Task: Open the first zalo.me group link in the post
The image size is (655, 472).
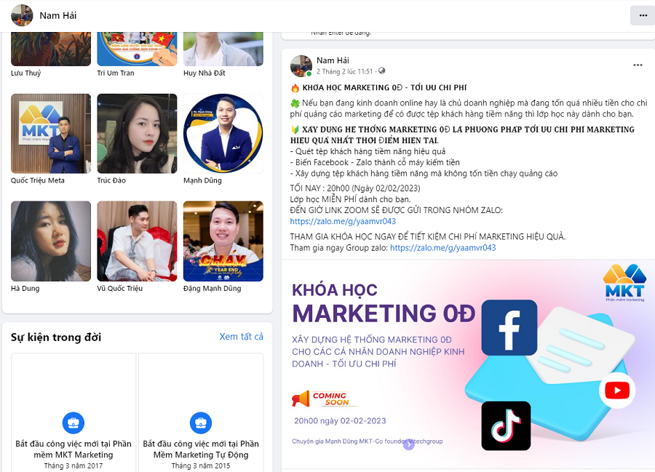Action: coord(343,221)
